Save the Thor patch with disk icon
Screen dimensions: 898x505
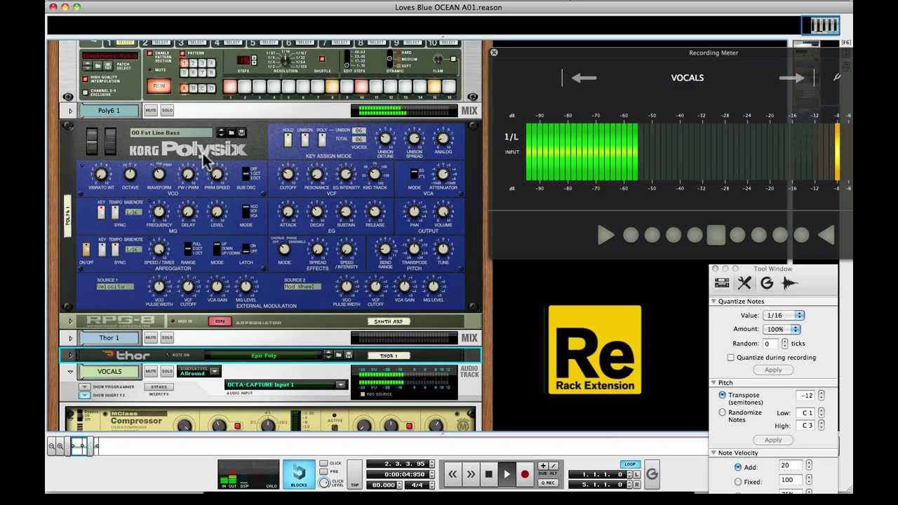[349, 356]
